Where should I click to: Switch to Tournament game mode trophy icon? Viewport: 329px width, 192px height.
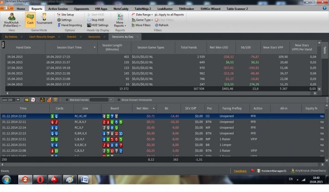click(44, 19)
